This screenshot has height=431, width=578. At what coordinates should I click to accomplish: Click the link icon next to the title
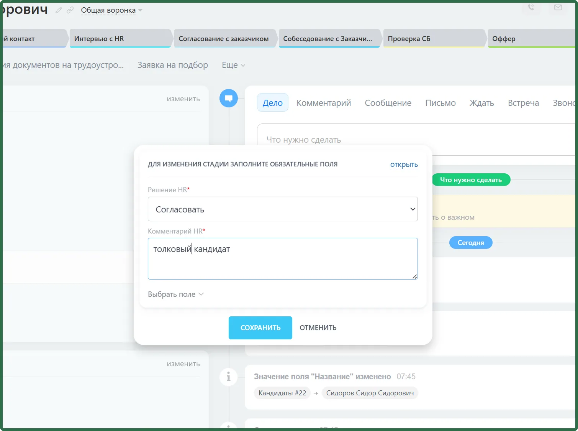tap(70, 10)
